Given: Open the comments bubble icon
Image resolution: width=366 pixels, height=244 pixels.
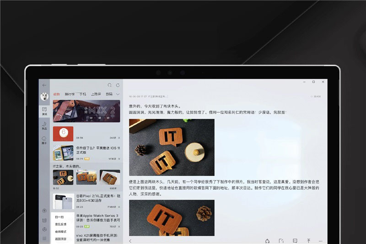Looking at the screenshot, I should point(295,241).
